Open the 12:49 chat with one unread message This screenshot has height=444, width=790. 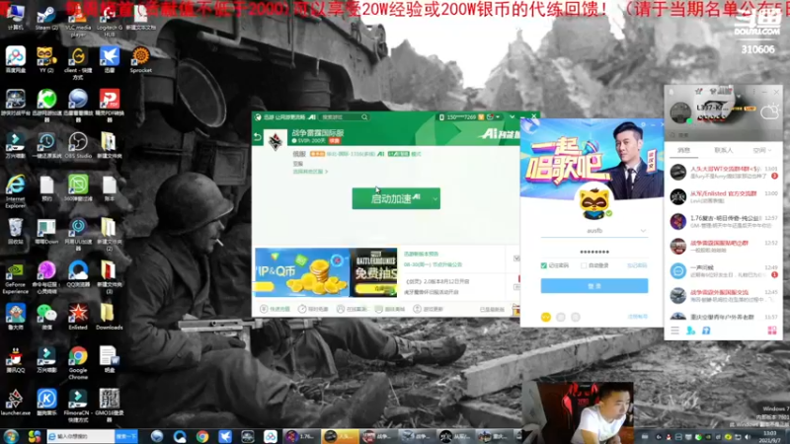(723, 270)
